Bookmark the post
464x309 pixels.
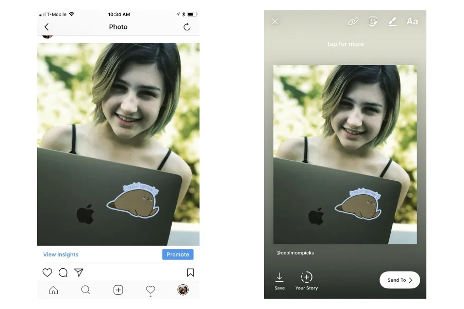tap(190, 272)
